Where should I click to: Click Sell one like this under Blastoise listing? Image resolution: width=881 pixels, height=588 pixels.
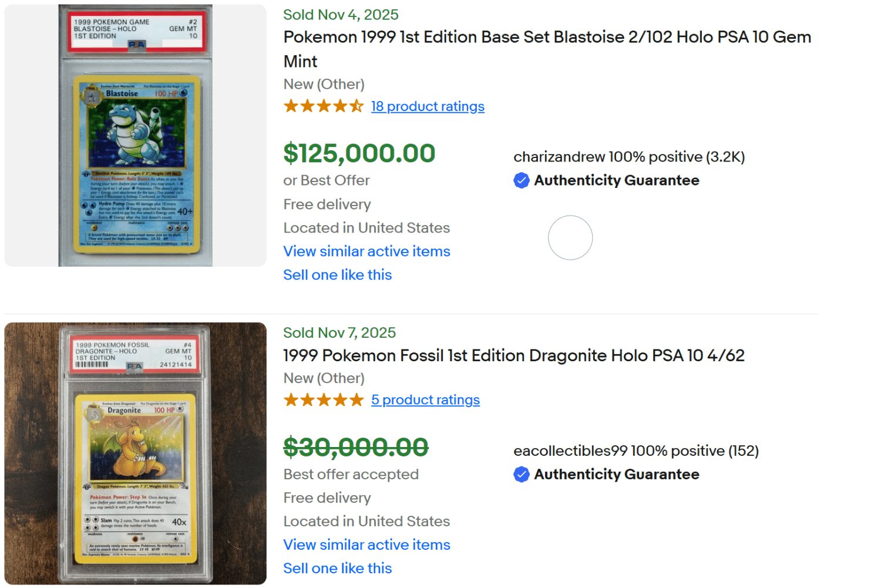[x=337, y=274]
